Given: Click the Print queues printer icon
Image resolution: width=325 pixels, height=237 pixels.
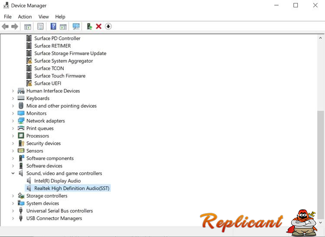Looking at the screenshot, I should click(21, 128).
